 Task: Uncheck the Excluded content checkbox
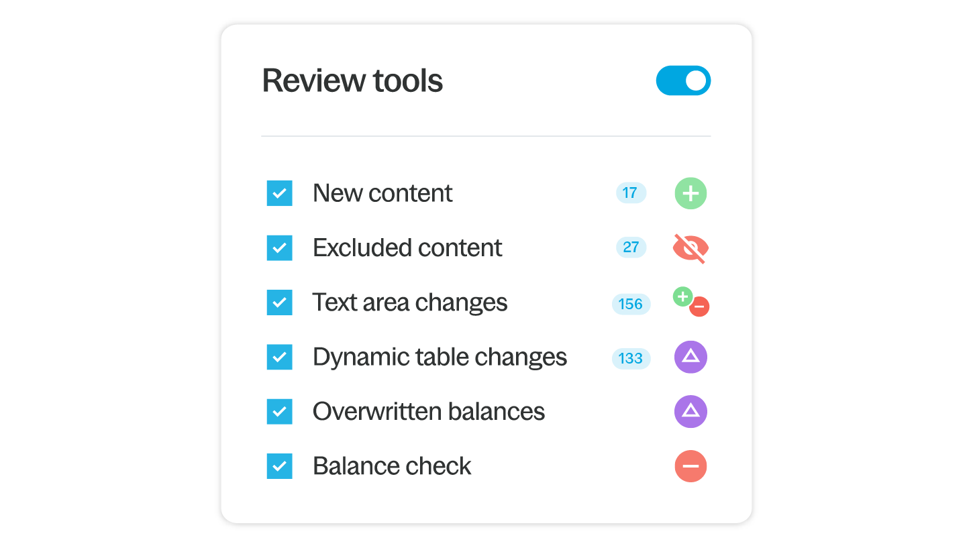point(279,248)
